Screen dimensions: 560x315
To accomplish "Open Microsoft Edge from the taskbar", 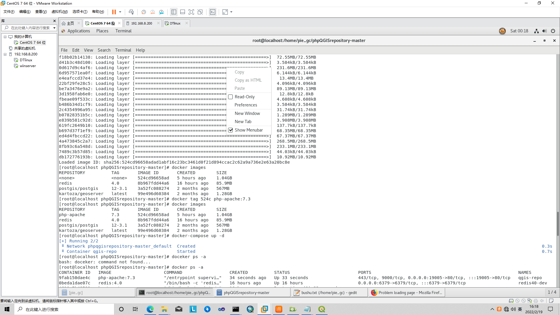I will point(150,309).
